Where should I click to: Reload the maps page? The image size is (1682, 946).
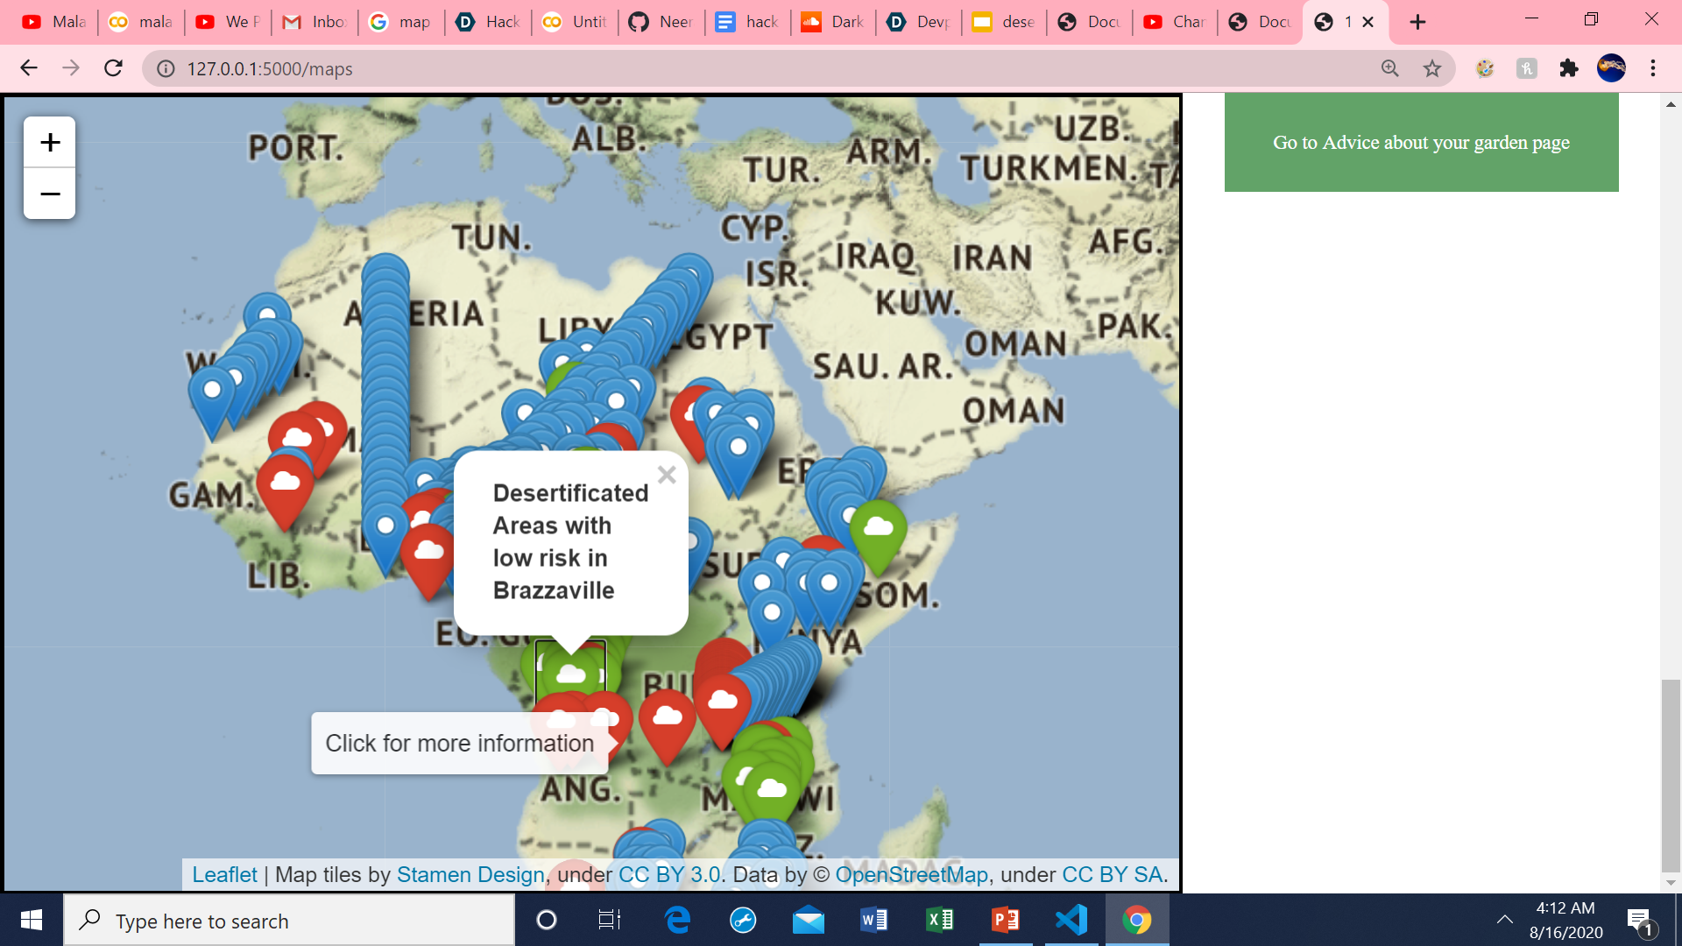tap(113, 68)
